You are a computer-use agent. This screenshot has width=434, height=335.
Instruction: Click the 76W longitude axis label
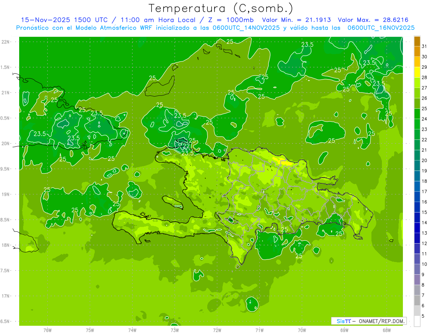[47, 330]
